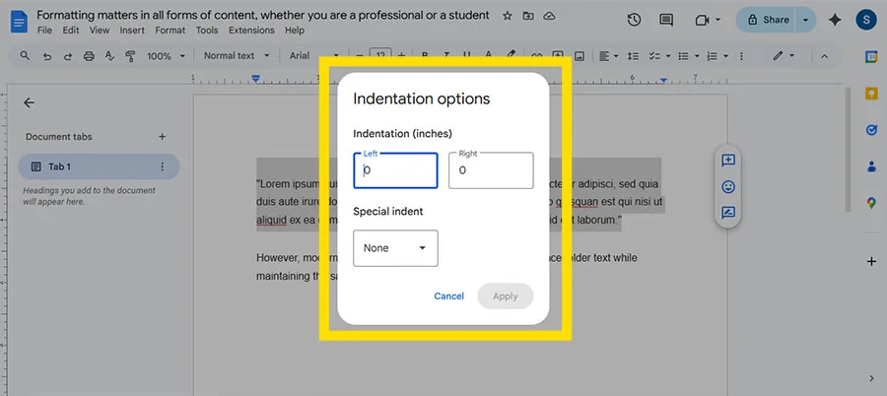Image resolution: width=887 pixels, height=396 pixels.
Task: Open numbered list dropdown
Action: (x=717, y=56)
